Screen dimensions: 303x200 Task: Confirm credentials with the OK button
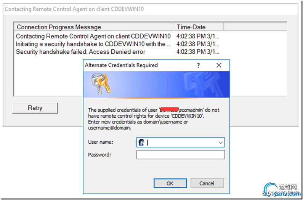[x=170, y=183]
